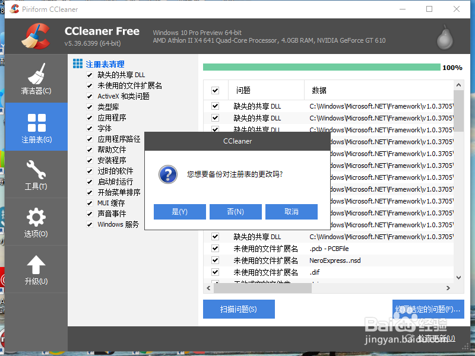Viewport: 475px width, 356px height.
Task: Click the horizontal scroll left arrow
Action: (x=208, y=288)
